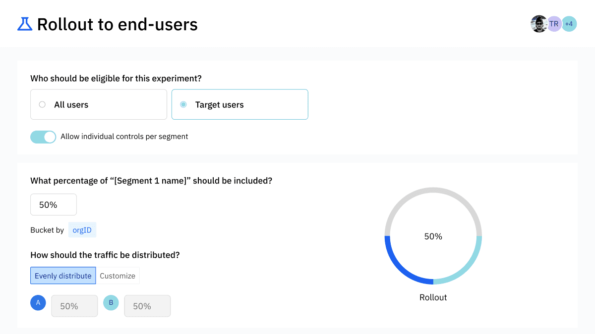595x334 pixels.
Task: Click variant B's 50% percentage field
Action: tap(147, 306)
